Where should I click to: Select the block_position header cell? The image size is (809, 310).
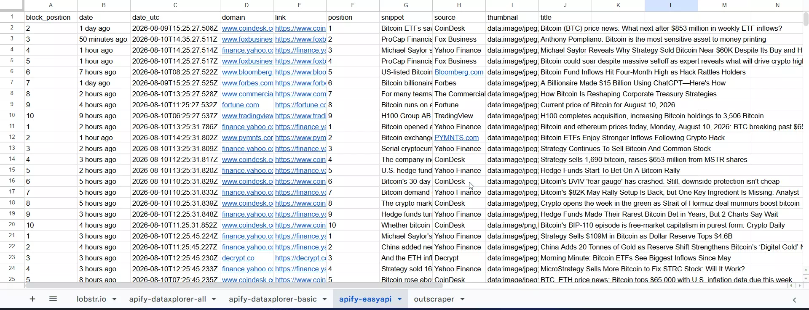pos(51,17)
